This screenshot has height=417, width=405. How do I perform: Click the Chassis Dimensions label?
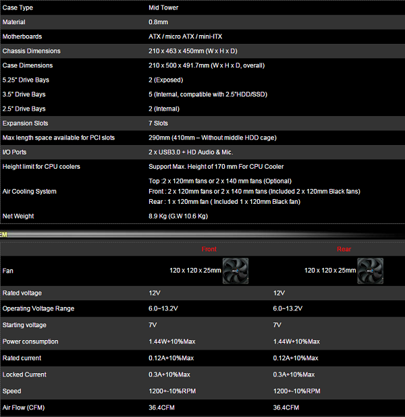(32, 51)
